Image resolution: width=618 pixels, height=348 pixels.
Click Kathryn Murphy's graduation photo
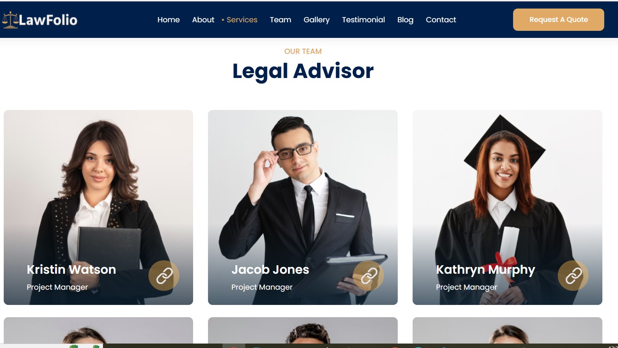pyautogui.click(x=507, y=186)
